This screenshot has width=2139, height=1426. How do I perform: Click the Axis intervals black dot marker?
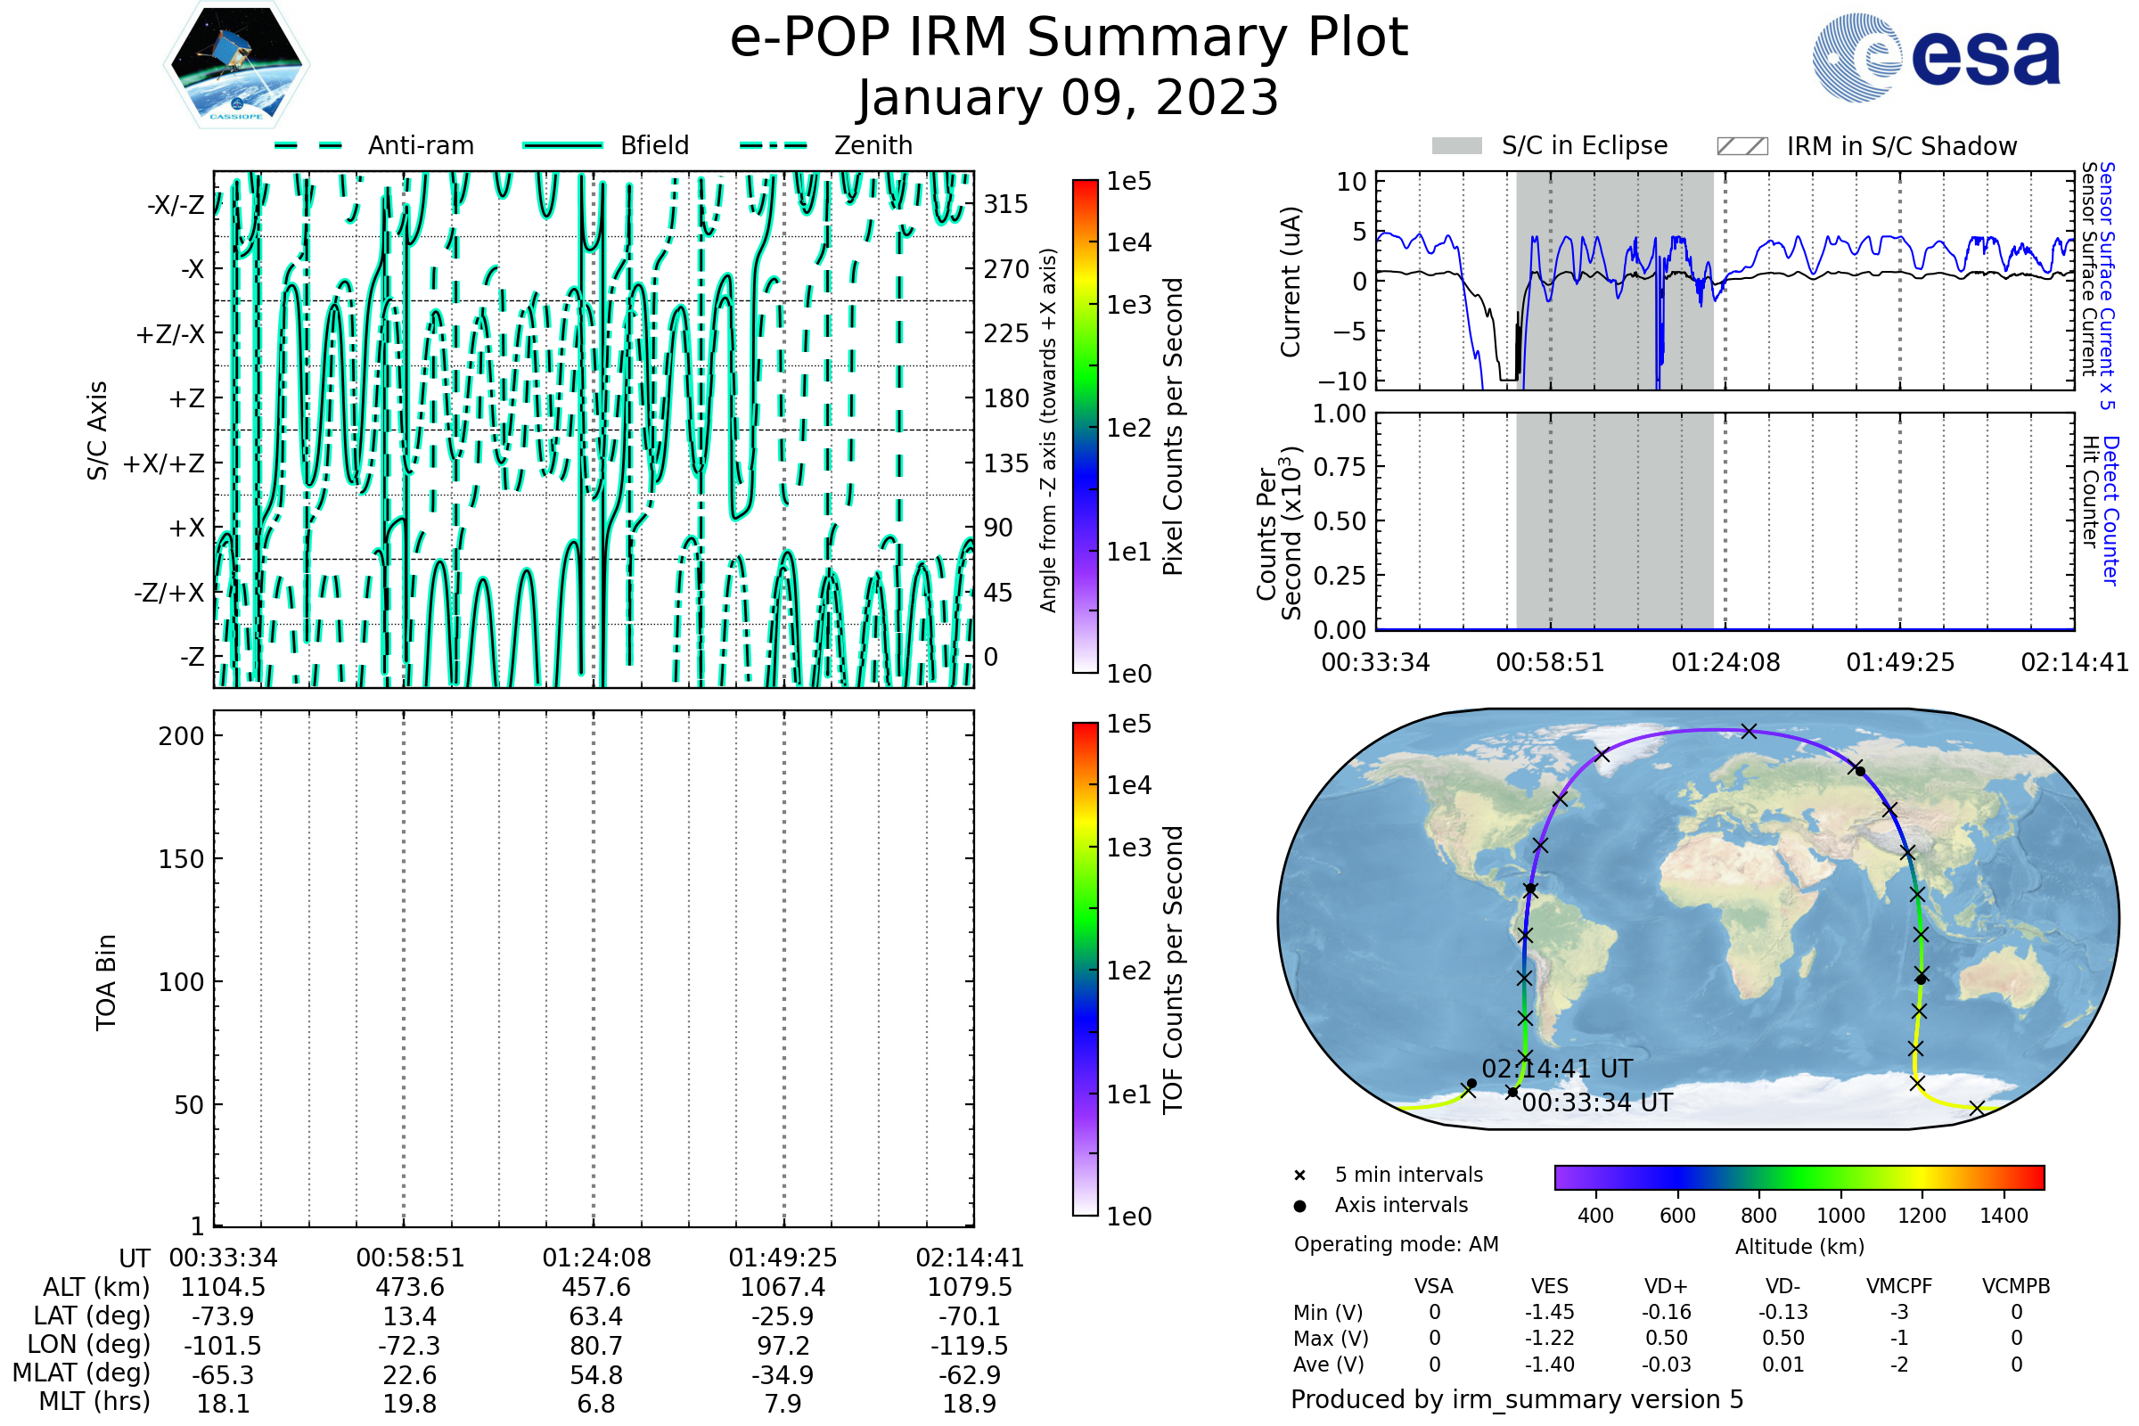click(x=1299, y=1206)
